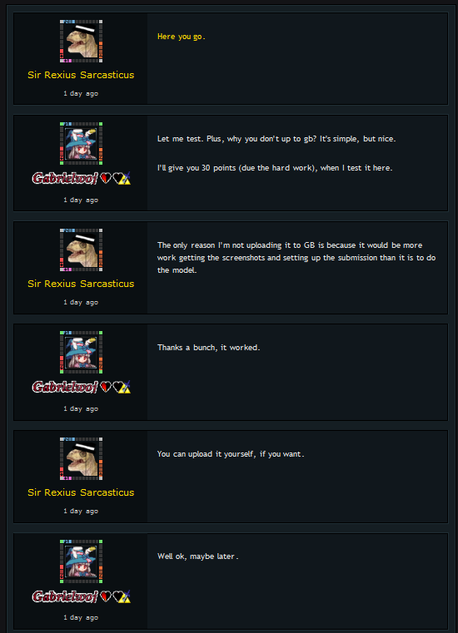The width and height of the screenshot is (458, 633).
Task: Click red heart badge beside 'Thanks a bunch' post
Action: coord(106,387)
